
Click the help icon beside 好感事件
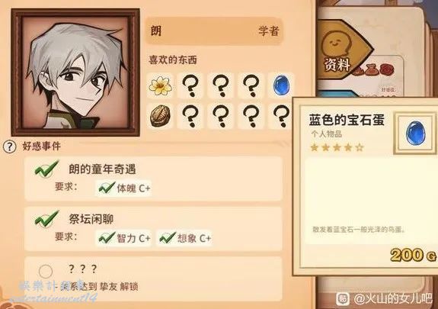pyautogui.click(x=9, y=146)
